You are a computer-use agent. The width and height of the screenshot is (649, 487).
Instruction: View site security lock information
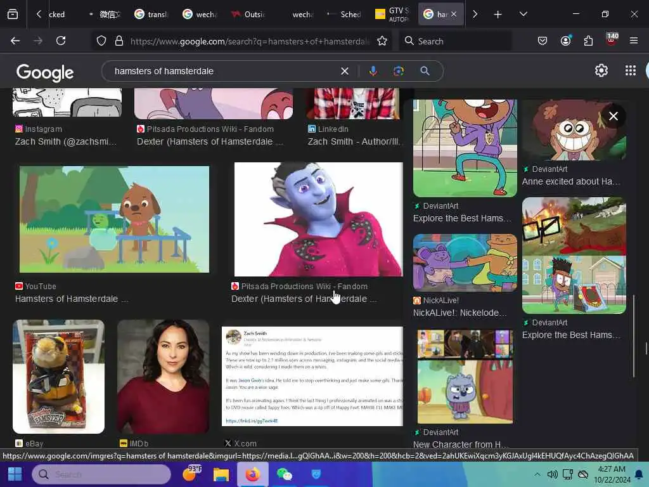click(x=119, y=41)
